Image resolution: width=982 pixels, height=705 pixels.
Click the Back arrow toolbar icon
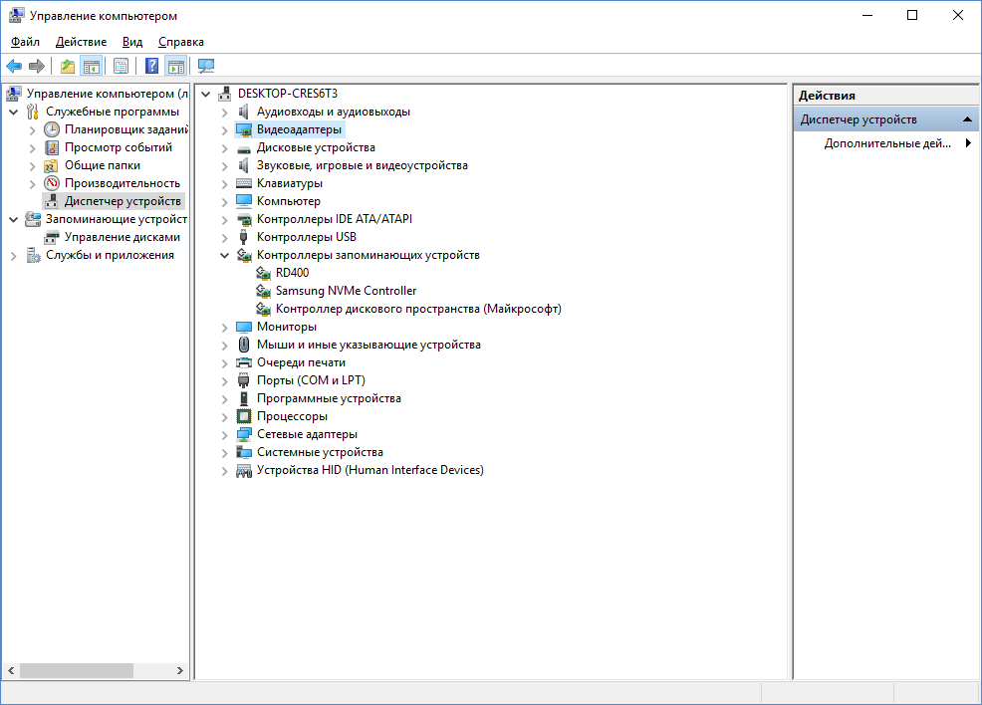[14, 66]
